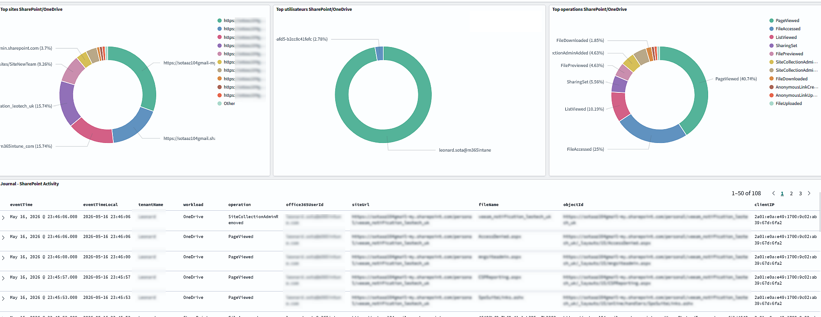Click sites/SiteNewTeam (9.26%) chart label
This screenshot has width=821, height=317.
click(26, 64)
